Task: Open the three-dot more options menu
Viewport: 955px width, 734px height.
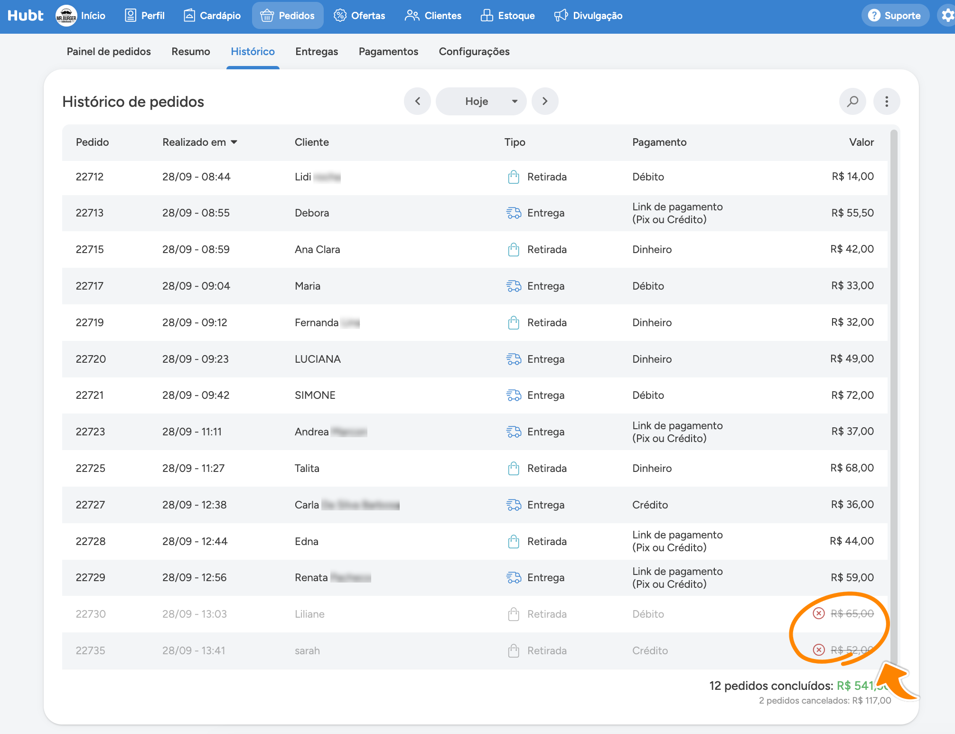Action: coord(887,101)
